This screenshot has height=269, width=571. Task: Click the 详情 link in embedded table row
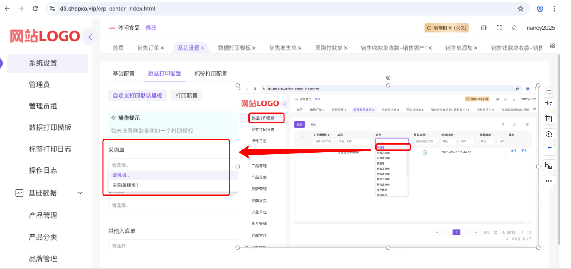(513, 151)
